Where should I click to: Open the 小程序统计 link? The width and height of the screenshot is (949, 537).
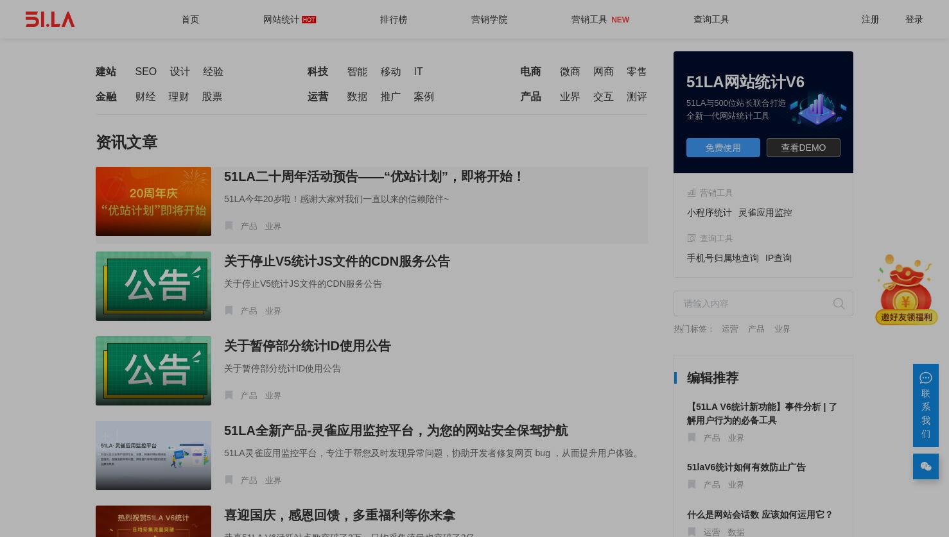tap(710, 212)
